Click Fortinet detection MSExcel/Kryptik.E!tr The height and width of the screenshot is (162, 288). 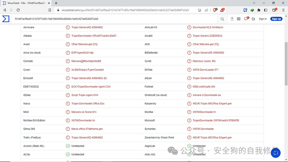[204, 87]
